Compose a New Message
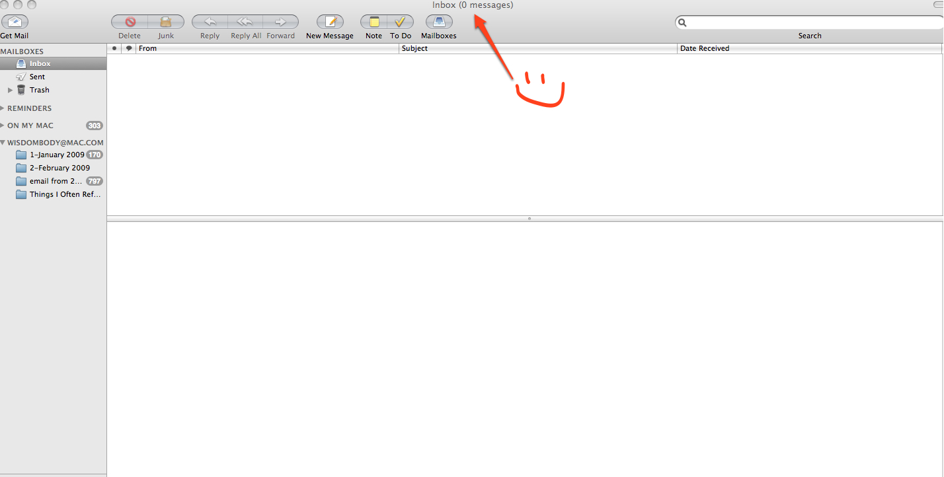The height and width of the screenshot is (477, 944). coord(330,22)
